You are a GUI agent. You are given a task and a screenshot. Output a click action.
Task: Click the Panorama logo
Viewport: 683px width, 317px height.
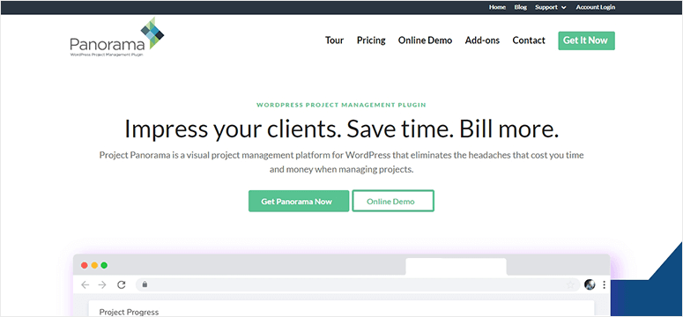point(116,38)
